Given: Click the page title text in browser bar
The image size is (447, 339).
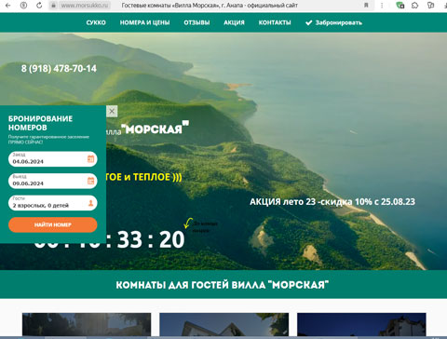Looking at the screenshot, I should [x=210, y=6].
